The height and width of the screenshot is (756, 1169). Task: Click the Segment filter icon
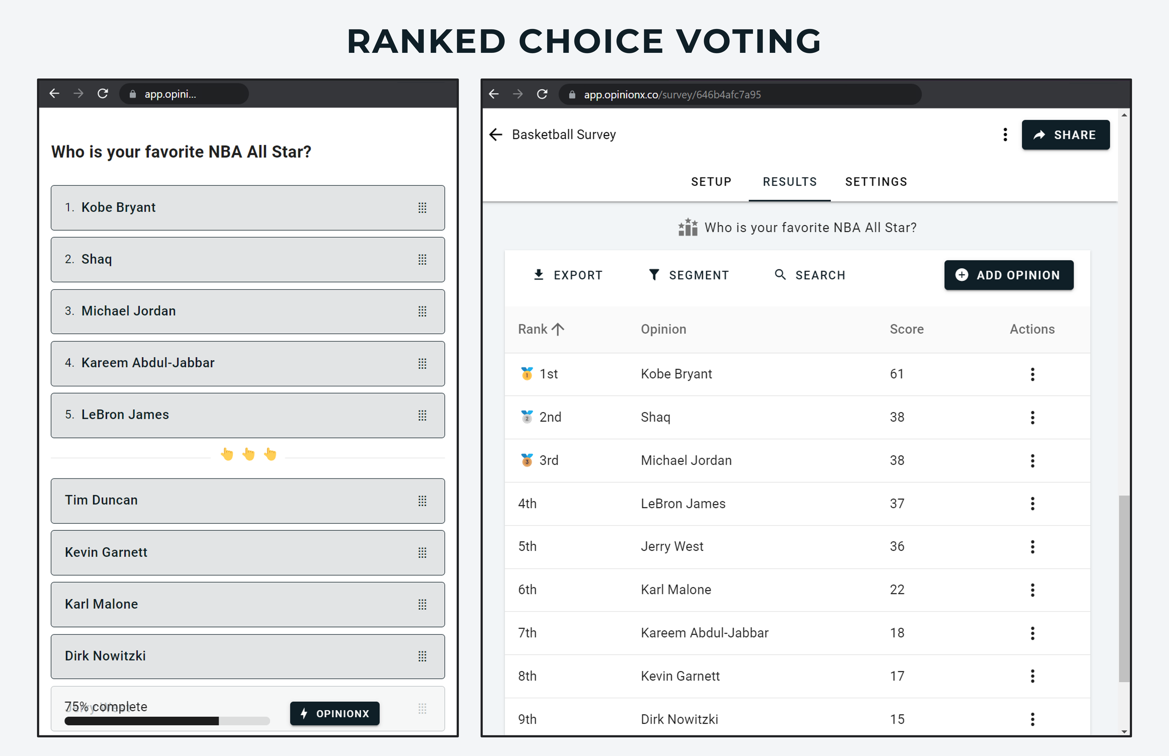[654, 275]
